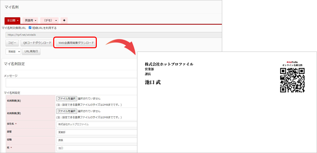Viewport: 317px width, 153px height.
Task: Open the 無期限 expiration dropdown
Action: [x=13, y=52]
